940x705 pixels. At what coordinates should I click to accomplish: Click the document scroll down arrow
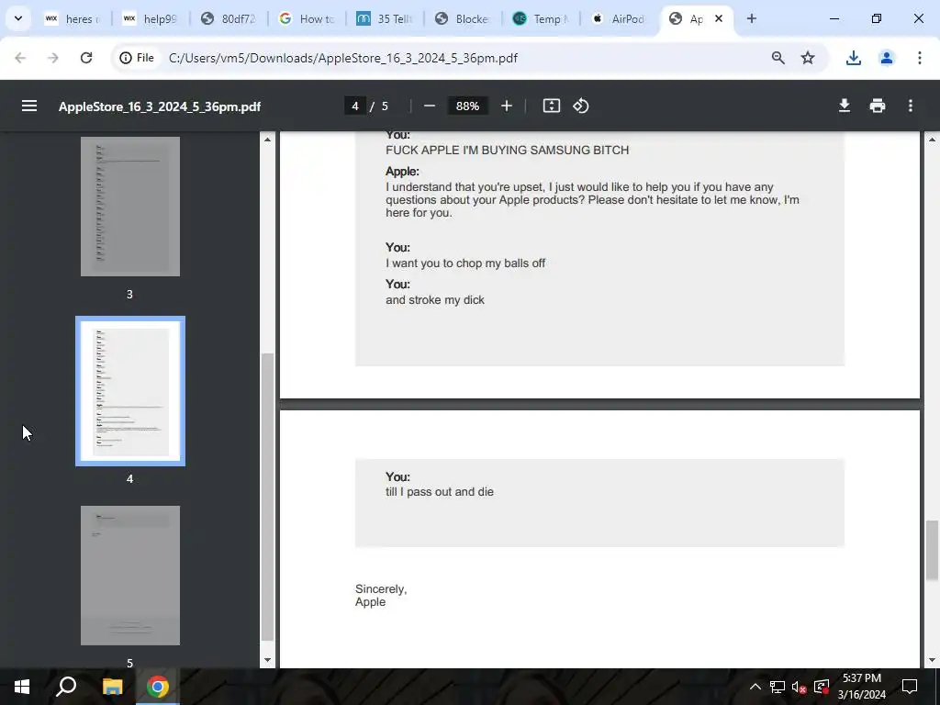(x=932, y=660)
